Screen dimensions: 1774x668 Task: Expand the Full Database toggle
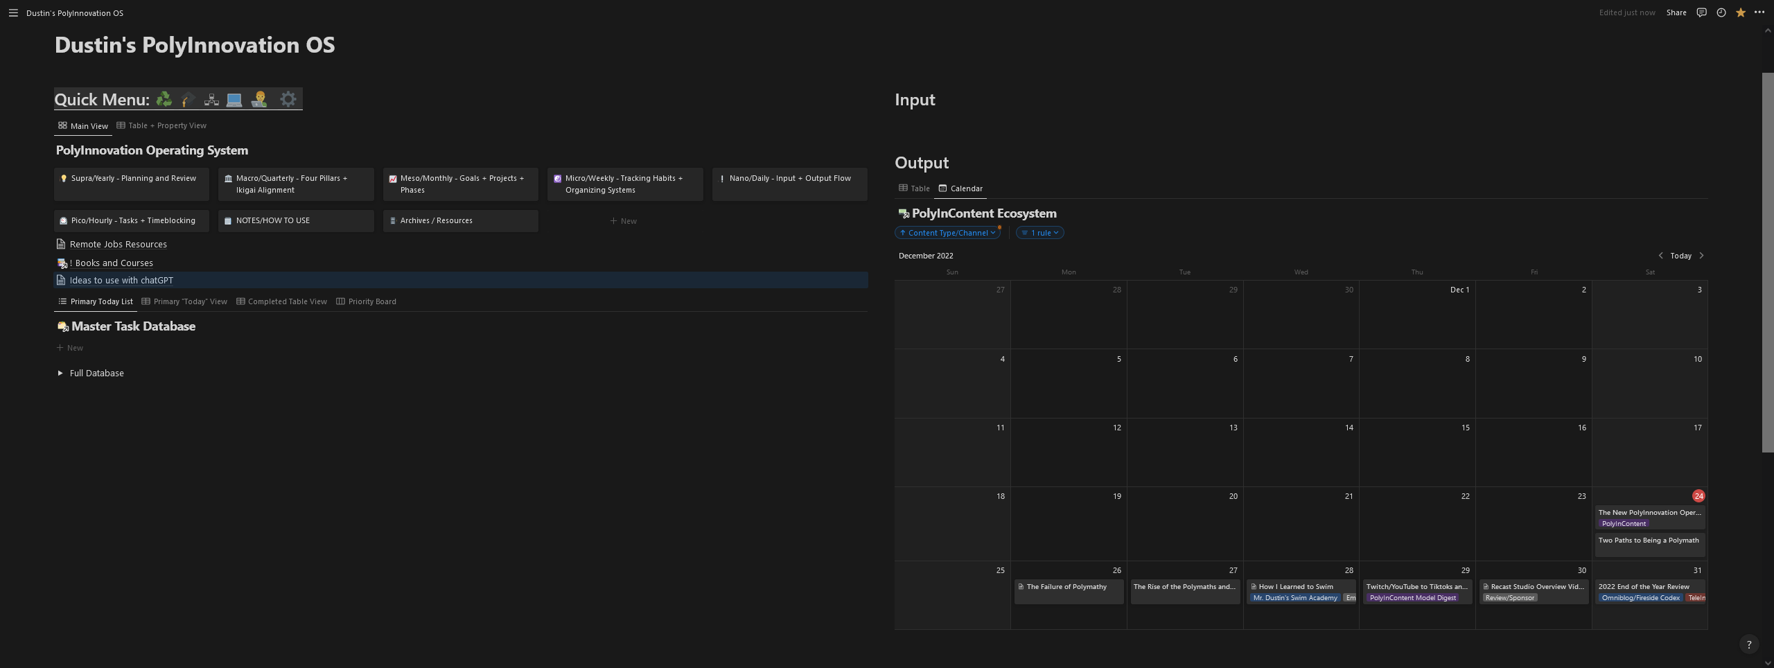tap(60, 373)
